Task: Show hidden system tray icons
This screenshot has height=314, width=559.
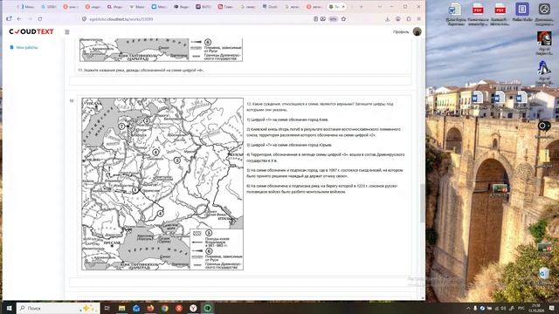Action: click(x=468, y=308)
